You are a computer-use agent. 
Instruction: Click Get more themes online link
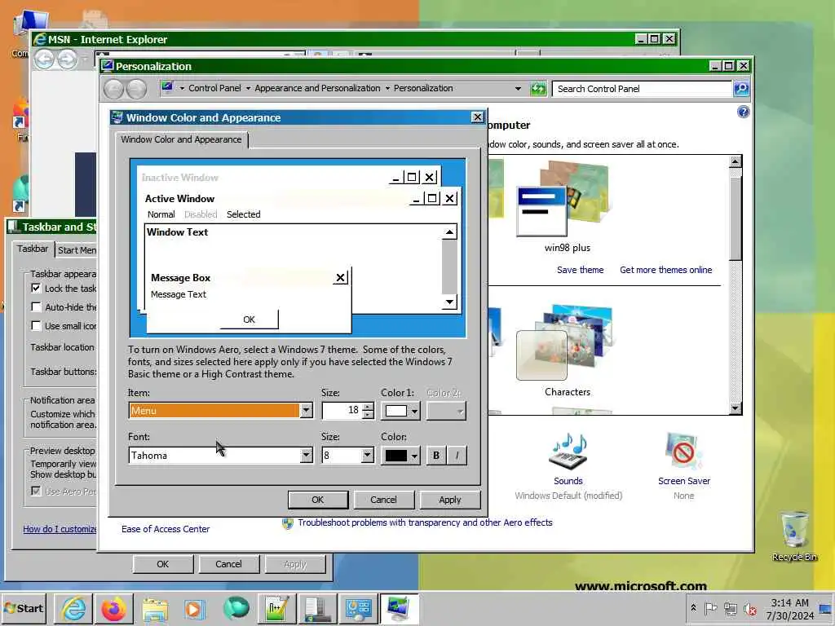(x=665, y=270)
